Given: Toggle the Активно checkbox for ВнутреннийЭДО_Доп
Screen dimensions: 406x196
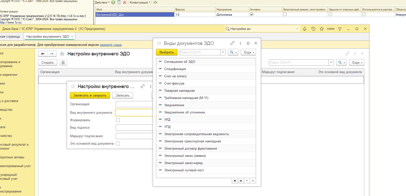Looking at the screenshot, I should click(x=252, y=14).
